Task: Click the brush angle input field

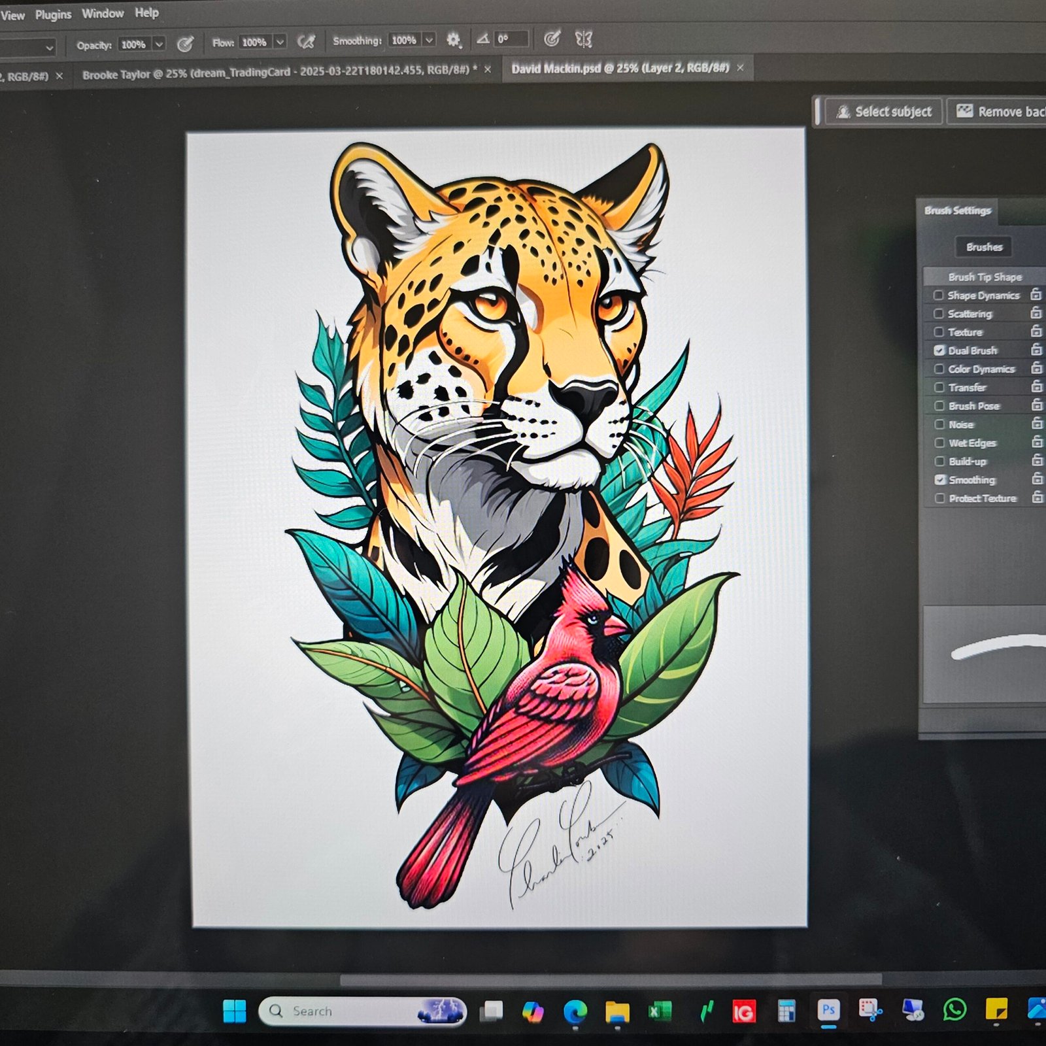Action: [x=511, y=39]
